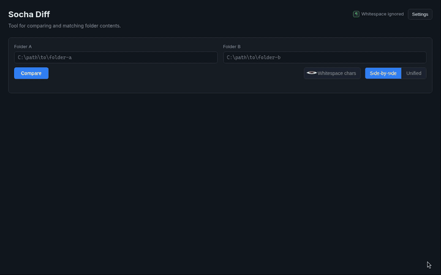Image resolution: width=441 pixels, height=275 pixels.
Task: Click the Compare button
Action: pyautogui.click(x=31, y=73)
